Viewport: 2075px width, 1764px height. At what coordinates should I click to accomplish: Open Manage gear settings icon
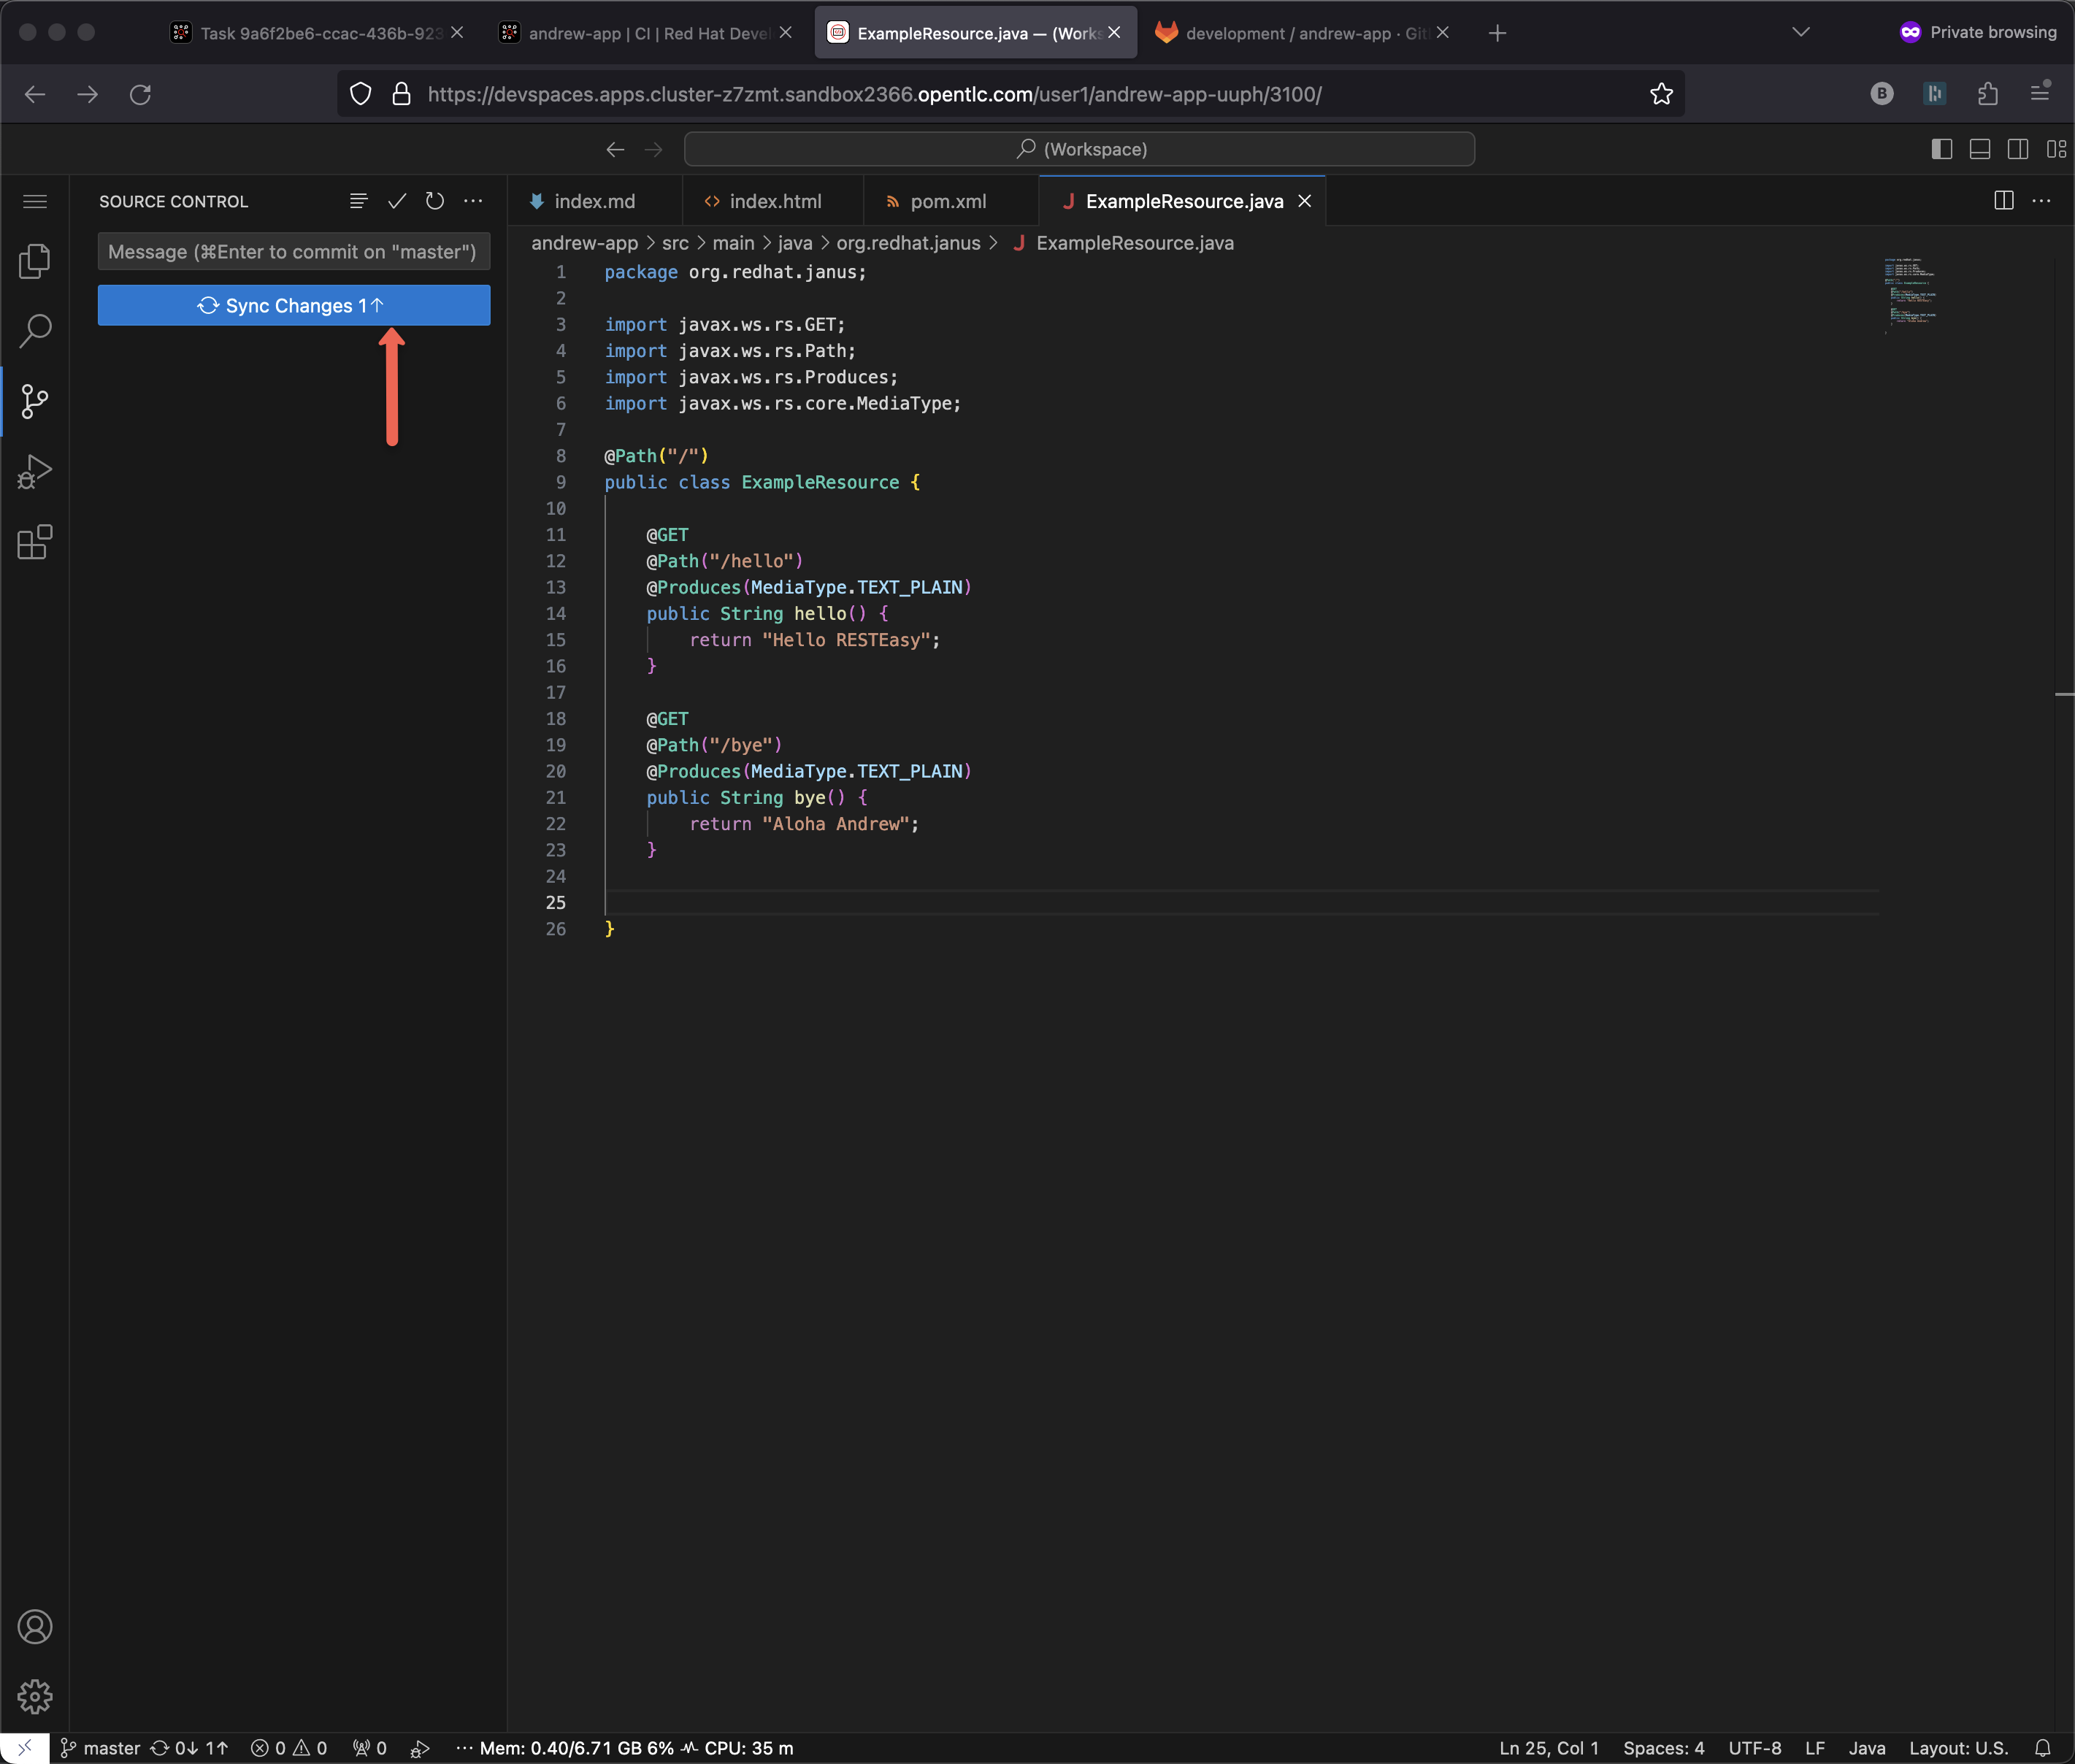coord(35,1696)
